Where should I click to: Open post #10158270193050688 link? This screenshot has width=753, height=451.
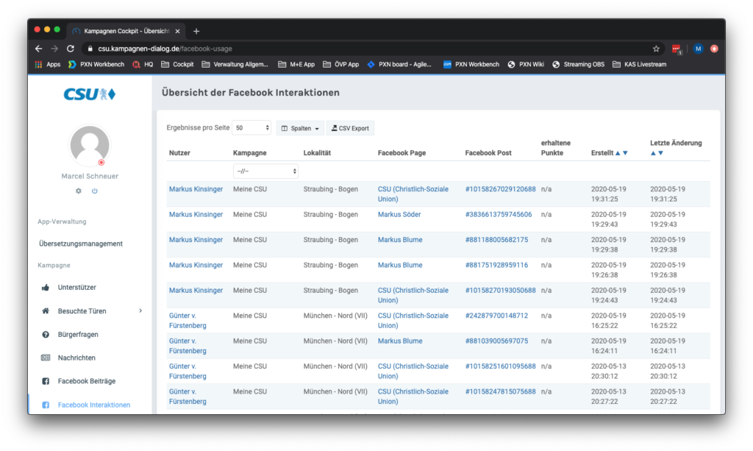tap(500, 291)
